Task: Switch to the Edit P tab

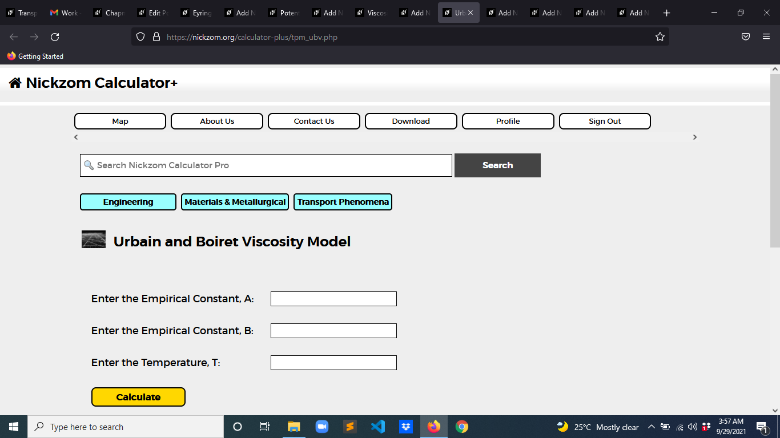Action: click(152, 13)
